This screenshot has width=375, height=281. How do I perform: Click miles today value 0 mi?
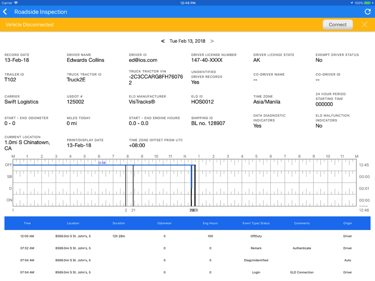pos(72,123)
